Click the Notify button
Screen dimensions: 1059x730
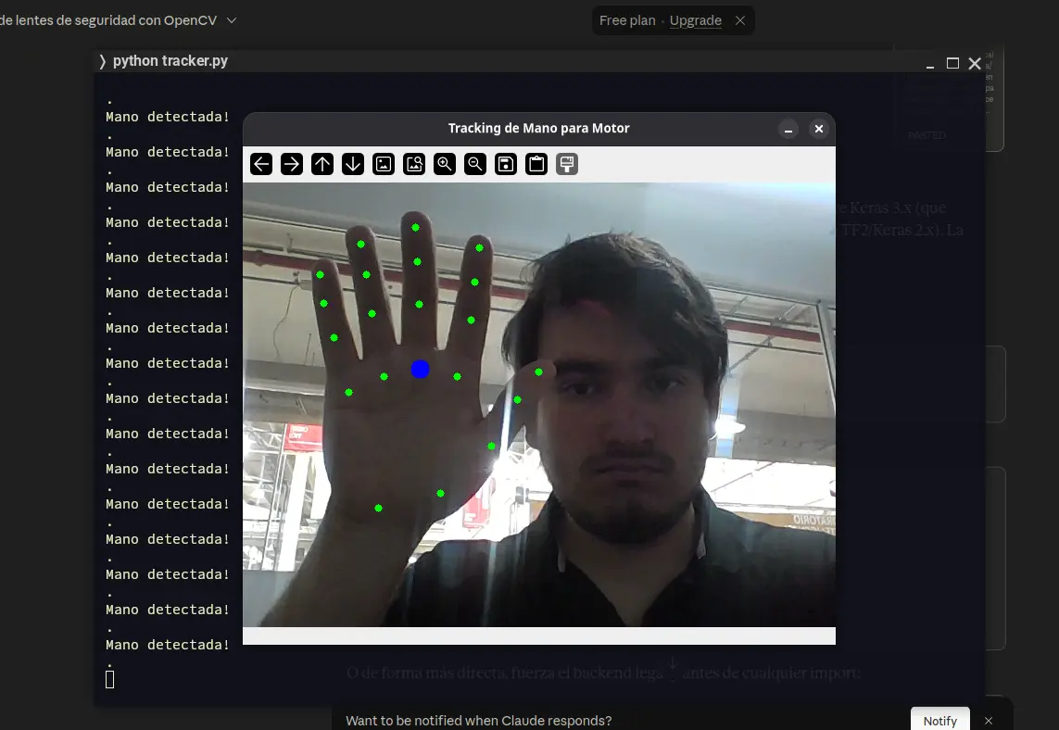click(939, 720)
